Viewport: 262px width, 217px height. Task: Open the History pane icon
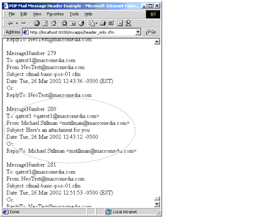82,23
